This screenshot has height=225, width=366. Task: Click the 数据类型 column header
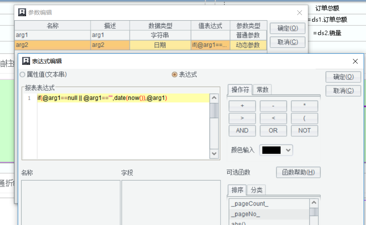[160, 25]
